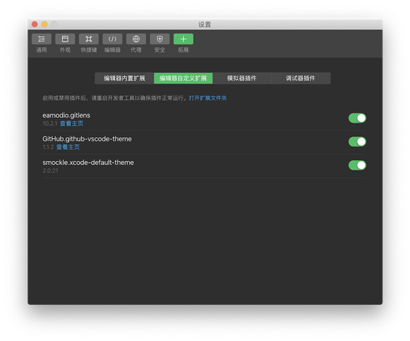Open the 代理 proxy globe icon
Viewport: 410px width, 341px height.
pyautogui.click(x=136, y=40)
